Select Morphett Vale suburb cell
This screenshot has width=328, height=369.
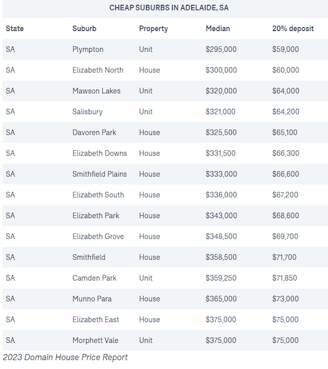tap(95, 341)
